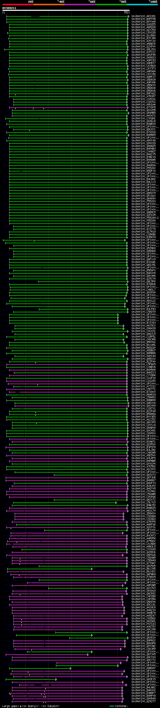160x708 pixels.
Task: Click the purple ~60% identity color bar
Action: tap(80, 5)
